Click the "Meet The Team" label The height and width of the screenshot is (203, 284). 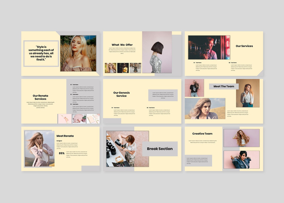(224, 86)
